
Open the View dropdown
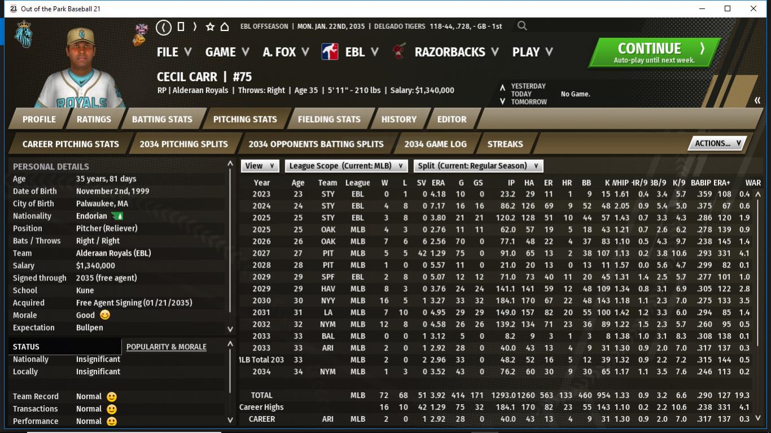tap(260, 166)
